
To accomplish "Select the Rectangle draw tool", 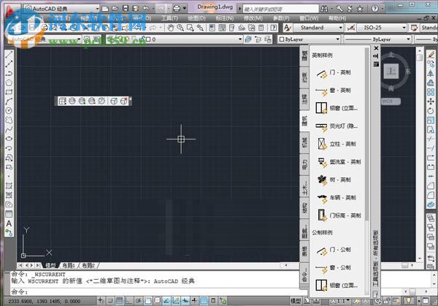I will point(9,92).
